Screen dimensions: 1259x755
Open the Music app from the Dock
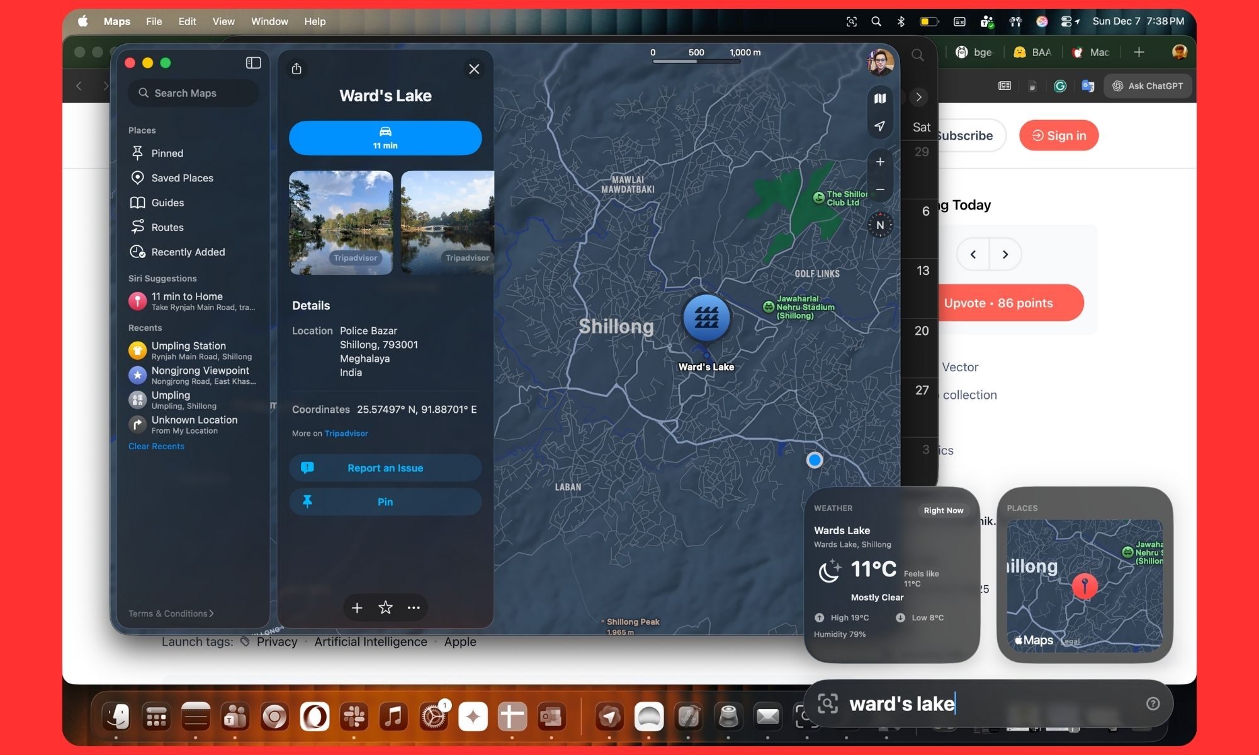pyautogui.click(x=394, y=717)
